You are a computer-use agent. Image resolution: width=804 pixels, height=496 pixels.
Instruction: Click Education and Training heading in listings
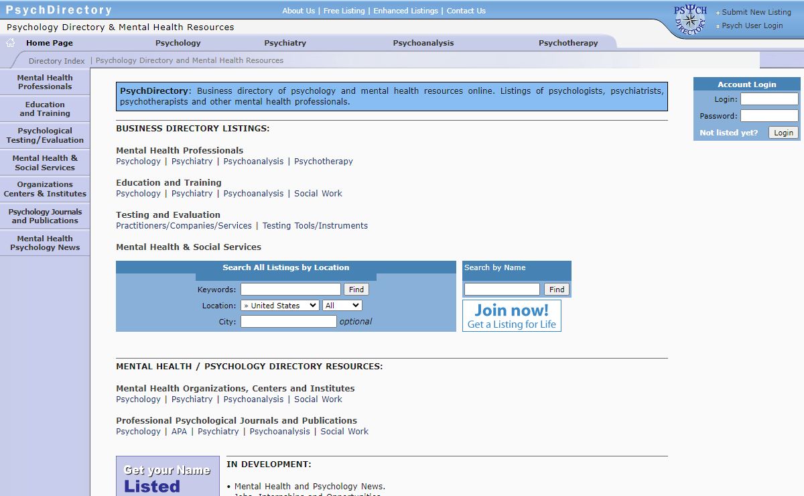click(169, 183)
